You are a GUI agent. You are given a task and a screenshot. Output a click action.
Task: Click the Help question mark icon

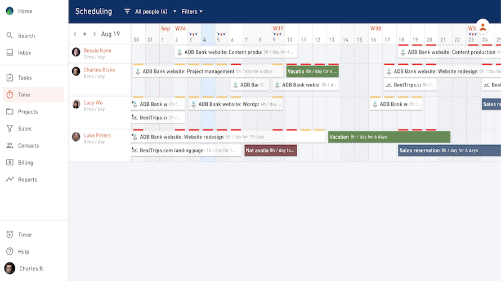tap(10, 251)
